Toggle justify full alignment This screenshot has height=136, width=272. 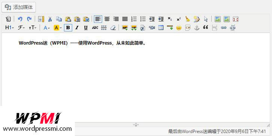(x=125, y=19)
